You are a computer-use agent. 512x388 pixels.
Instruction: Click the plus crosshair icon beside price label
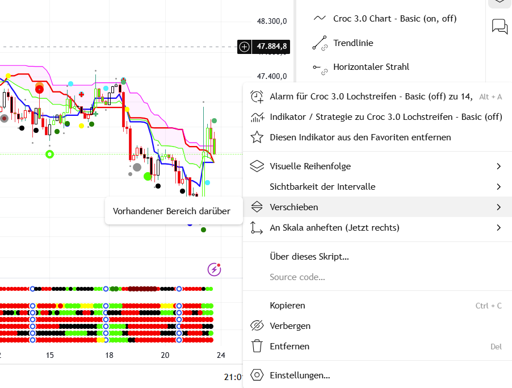tap(245, 47)
